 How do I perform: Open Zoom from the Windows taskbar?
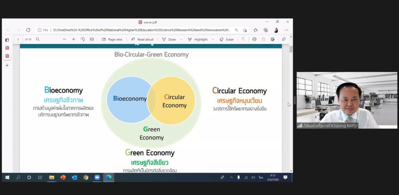(97, 178)
